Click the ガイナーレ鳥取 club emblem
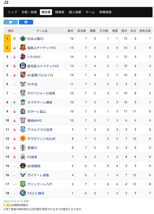This screenshot has width=154, height=214. [23, 175]
